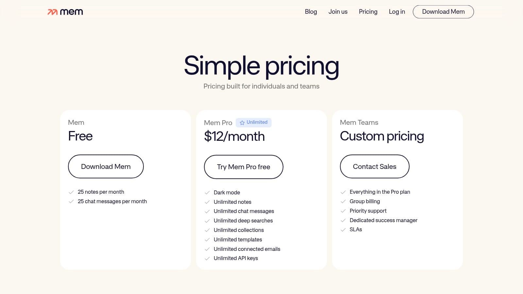Open the Log in link
This screenshot has width=523, height=294.
397,12
